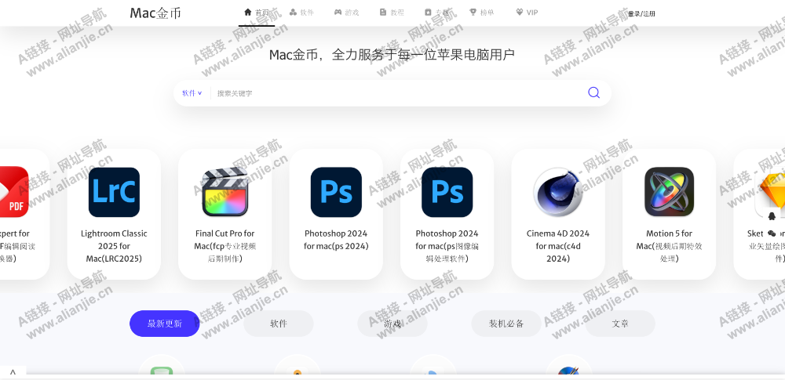
Task: Open the VIP navigation item
Action: point(527,13)
